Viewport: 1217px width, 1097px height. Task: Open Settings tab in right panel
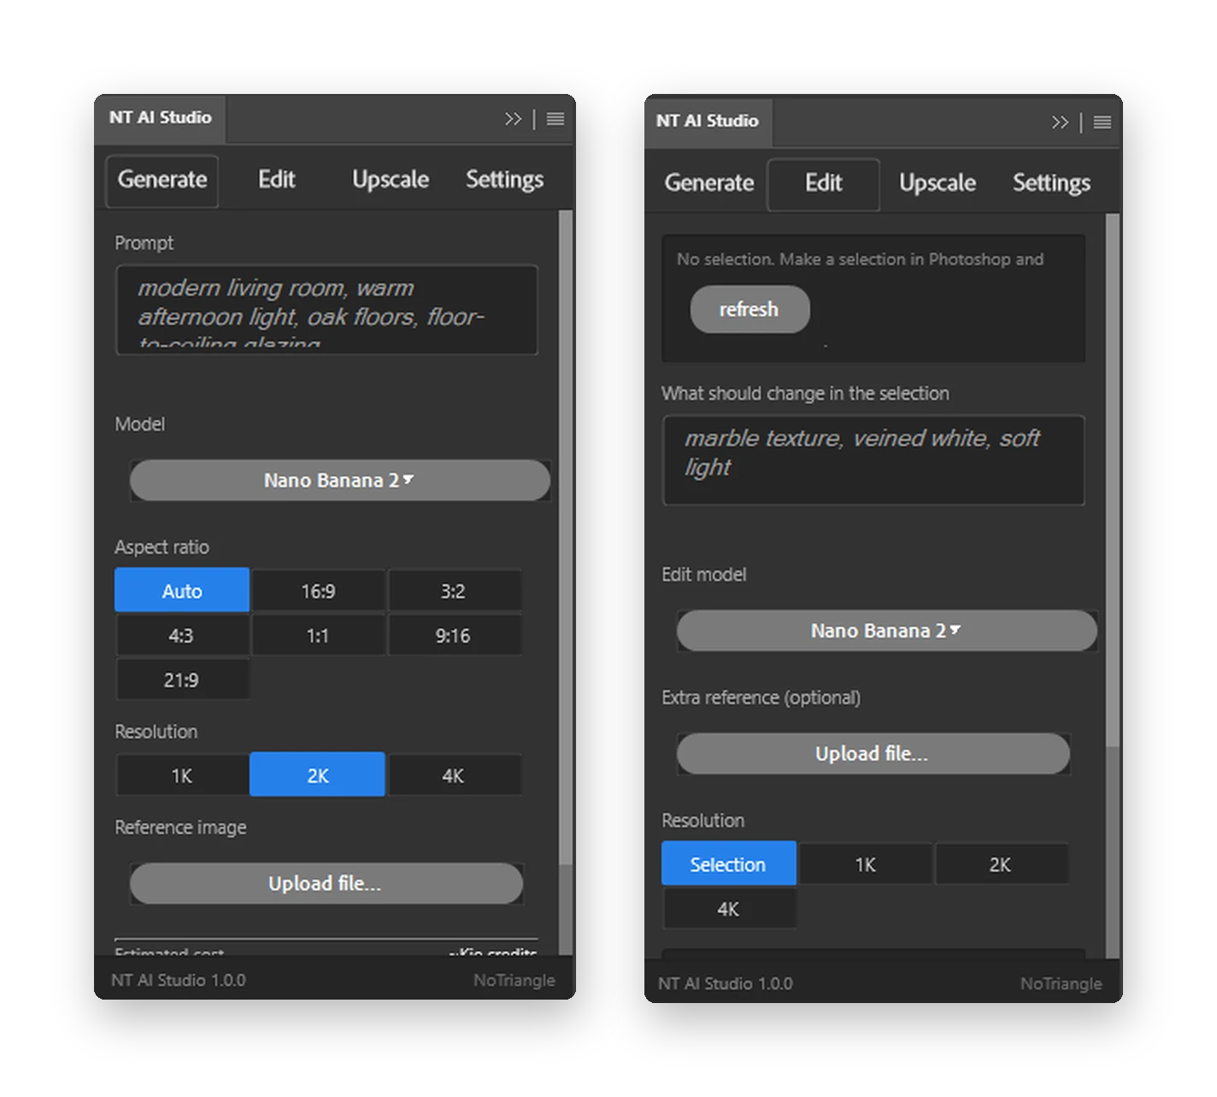pyautogui.click(x=1052, y=184)
